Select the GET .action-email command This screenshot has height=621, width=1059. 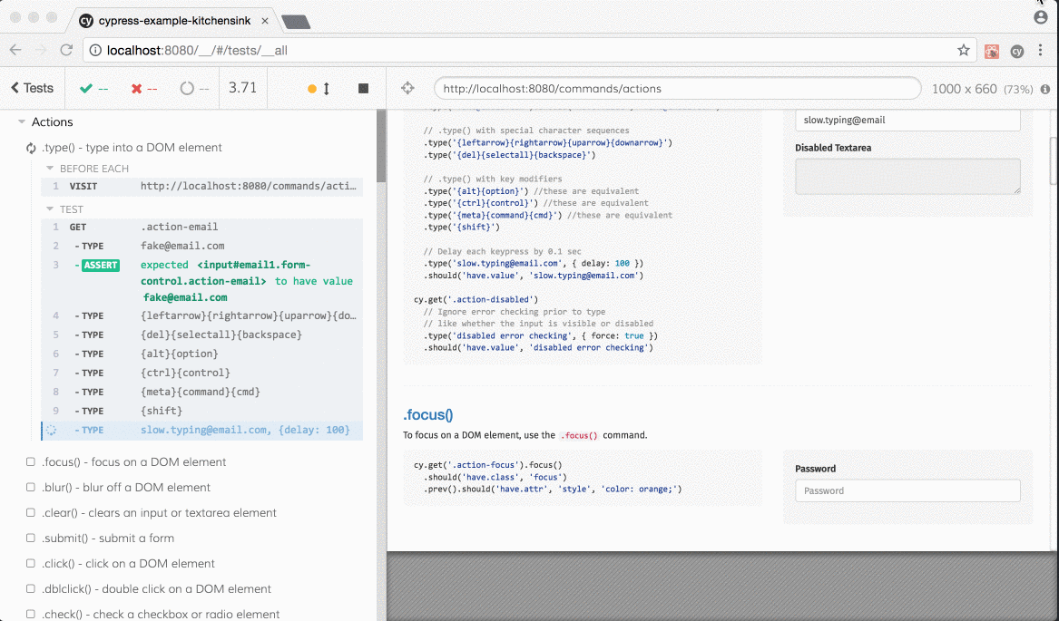(x=202, y=227)
